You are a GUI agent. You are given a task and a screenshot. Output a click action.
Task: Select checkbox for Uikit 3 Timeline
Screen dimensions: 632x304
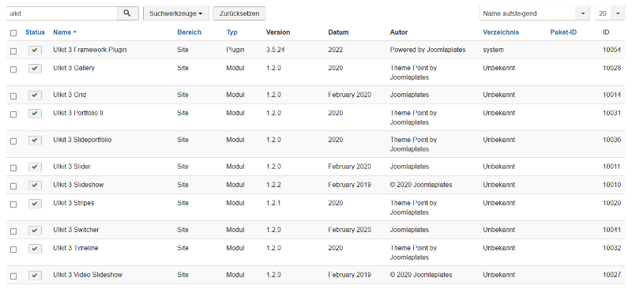tap(13, 250)
